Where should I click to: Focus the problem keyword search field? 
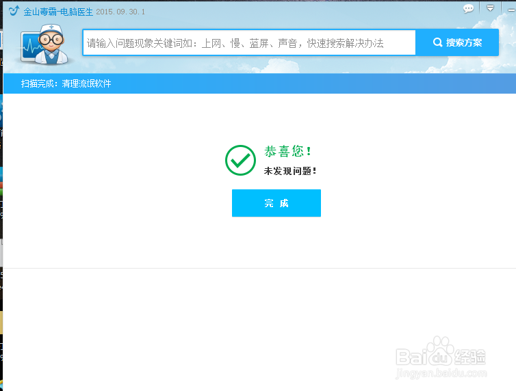click(249, 42)
